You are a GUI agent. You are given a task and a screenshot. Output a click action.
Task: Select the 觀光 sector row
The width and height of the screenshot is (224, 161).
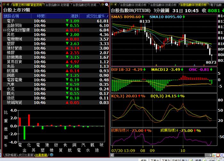(x=56, y=93)
